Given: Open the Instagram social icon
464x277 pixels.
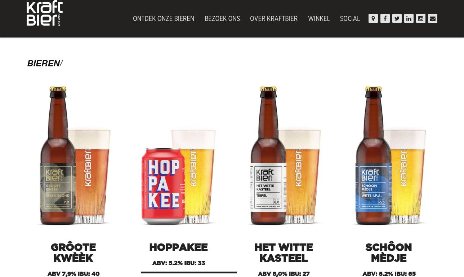Looking at the screenshot, I should point(421,18).
